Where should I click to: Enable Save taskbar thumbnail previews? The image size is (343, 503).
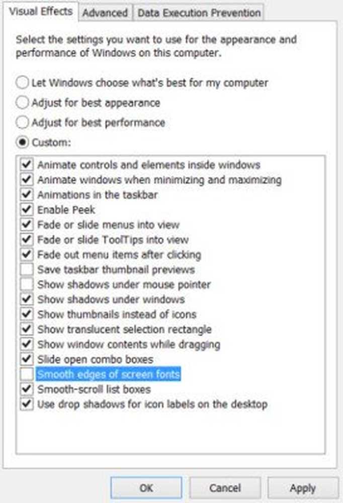(26, 270)
